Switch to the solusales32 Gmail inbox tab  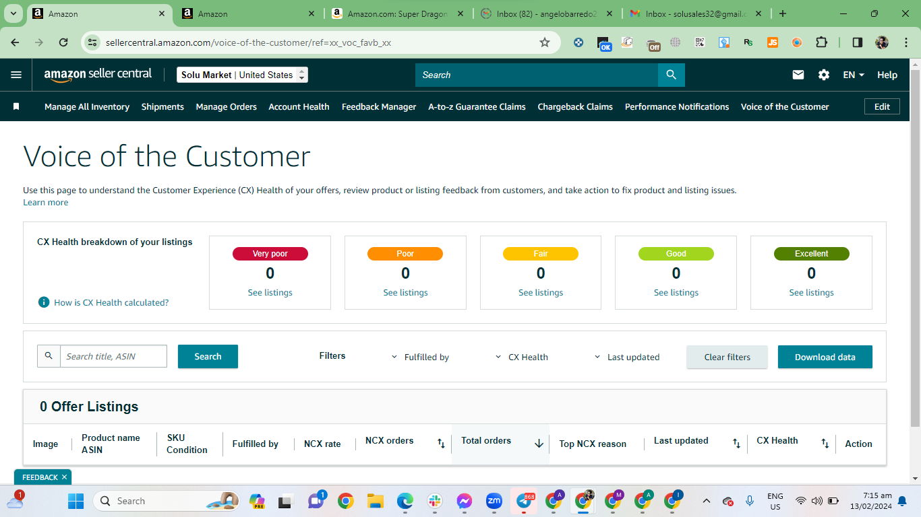tap(695, 13)
